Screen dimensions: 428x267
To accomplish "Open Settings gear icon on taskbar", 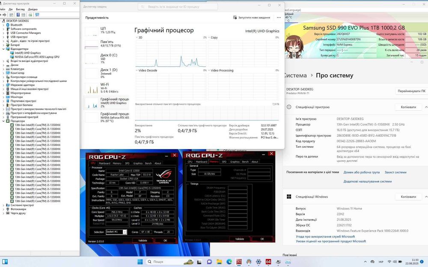I will [x=259, y=262].
